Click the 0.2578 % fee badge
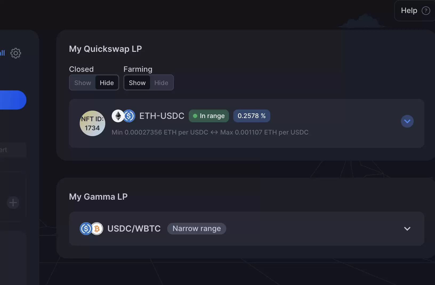Viewport: 435px width, 285px height. click(x=252, y=116)
